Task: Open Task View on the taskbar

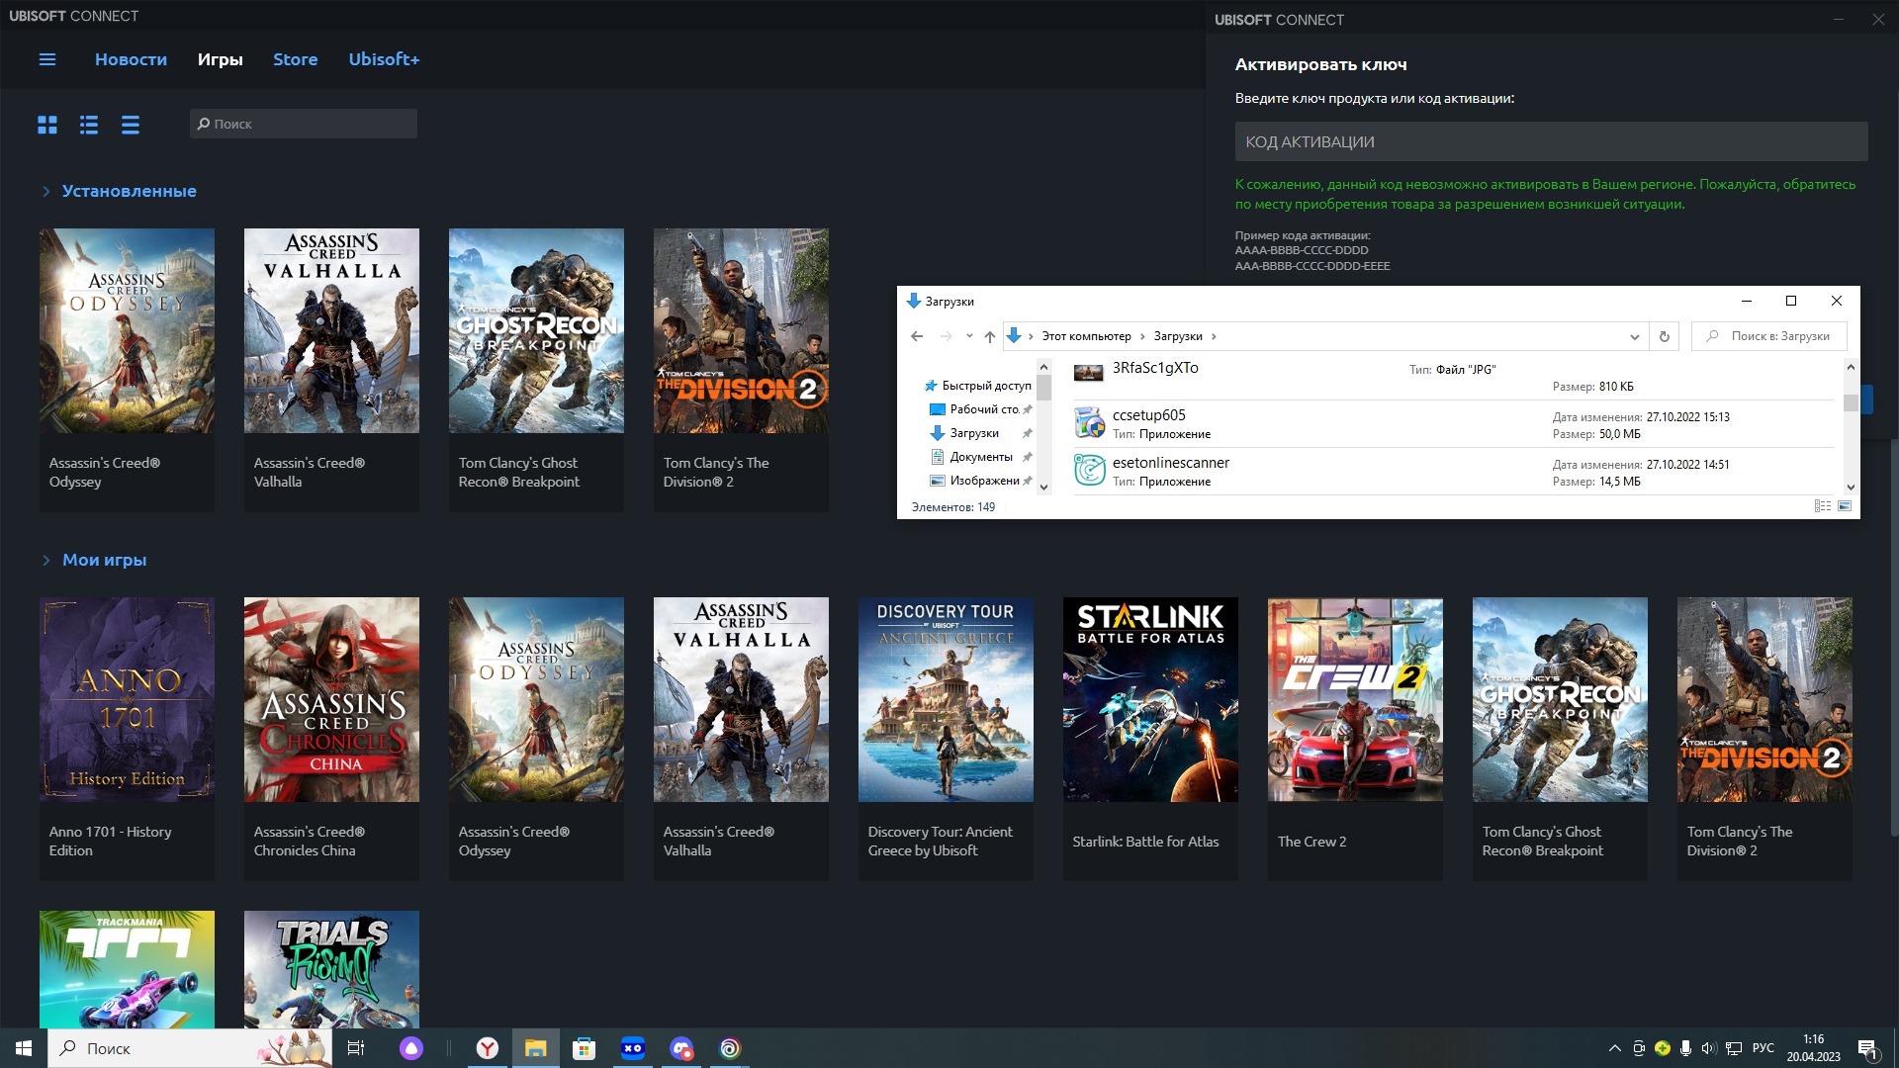Action: pos(356,1048)
